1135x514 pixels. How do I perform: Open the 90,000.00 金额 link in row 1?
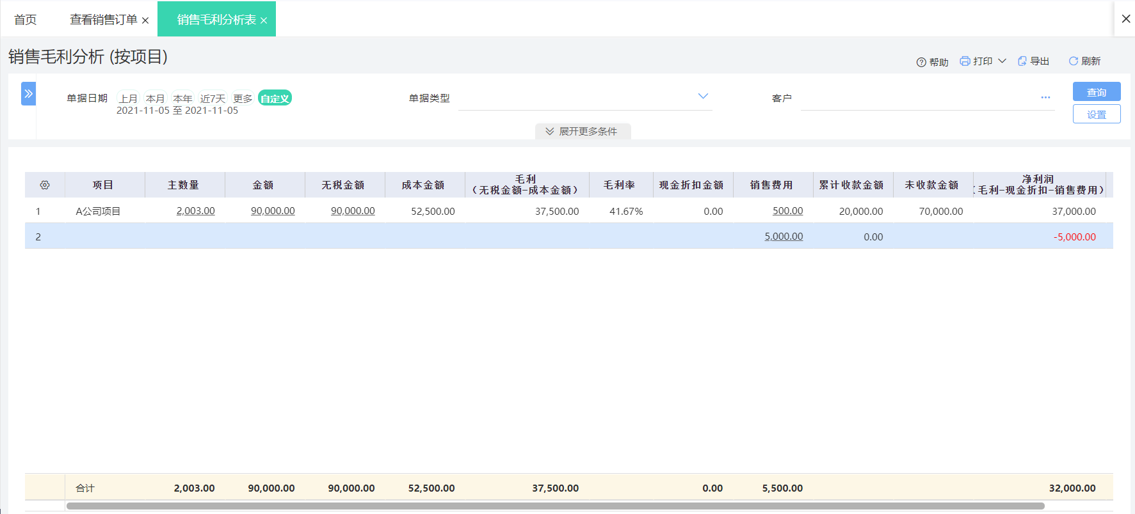(x=273, y=211)
